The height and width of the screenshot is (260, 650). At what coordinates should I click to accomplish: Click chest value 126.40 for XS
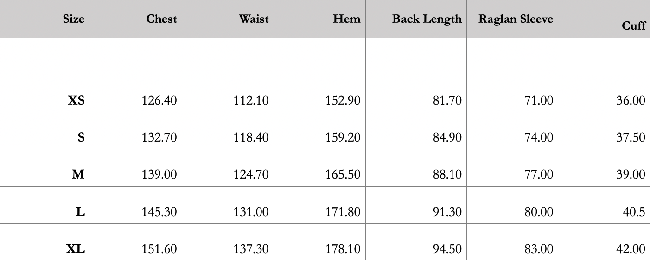click(x=159, y=100)
